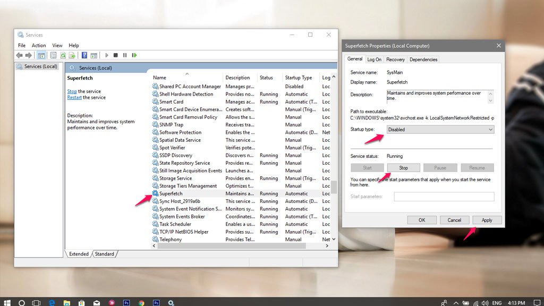Click down arrow of Description box scrollbar

tap(490, 100)
